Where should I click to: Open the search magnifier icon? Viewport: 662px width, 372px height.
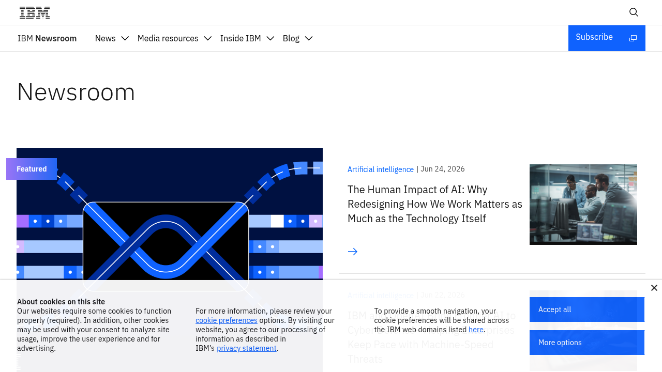click(x=634, y=12)
